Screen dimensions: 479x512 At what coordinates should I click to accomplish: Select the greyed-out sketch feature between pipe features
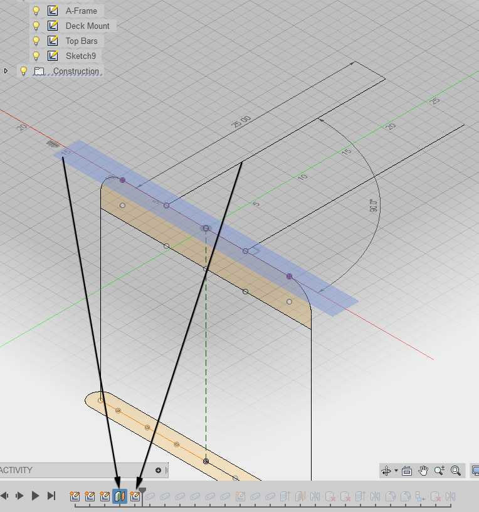coord(240,496)
